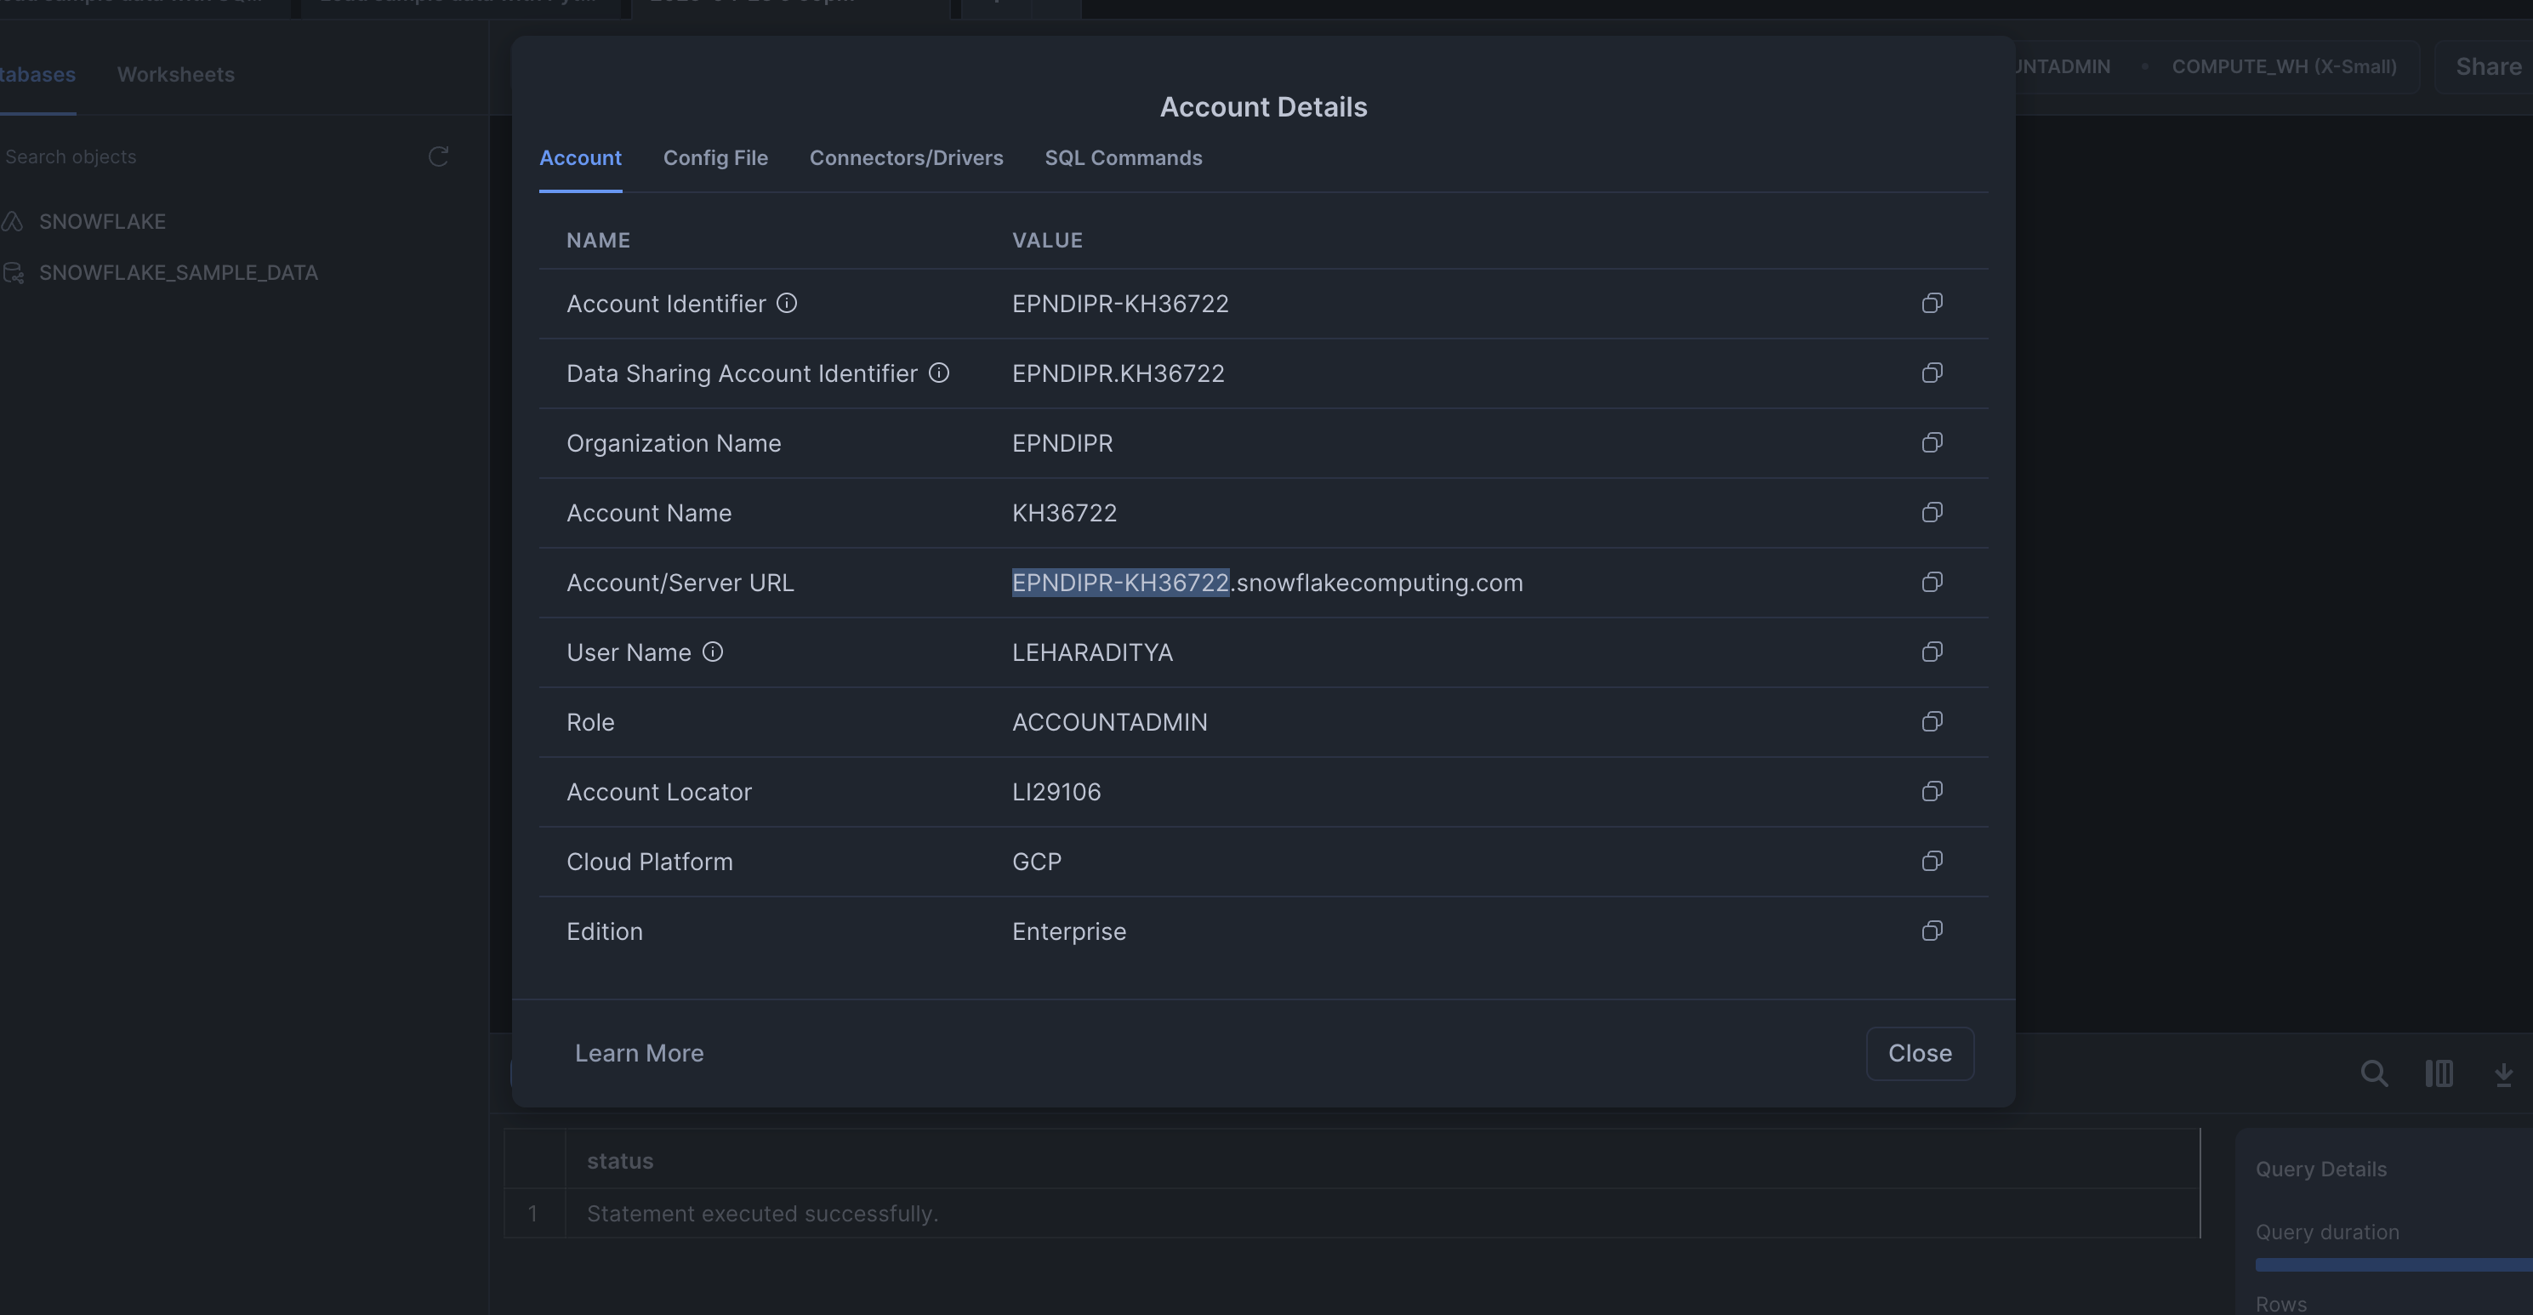Image resolution: width=2533 pixels, height=1315 pixels.
Task: Copy the Account Identifier value
Action: (x=1931, y=303)
